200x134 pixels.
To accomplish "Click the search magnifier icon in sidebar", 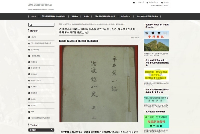I will (31, 25).
